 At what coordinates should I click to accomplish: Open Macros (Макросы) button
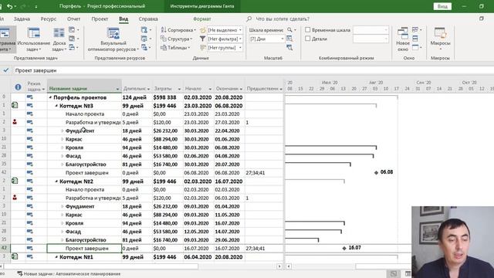point(440,39)
